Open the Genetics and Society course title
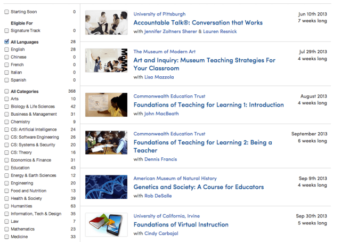Viewport: 341px width, 242px height. [x=198, y=187]
